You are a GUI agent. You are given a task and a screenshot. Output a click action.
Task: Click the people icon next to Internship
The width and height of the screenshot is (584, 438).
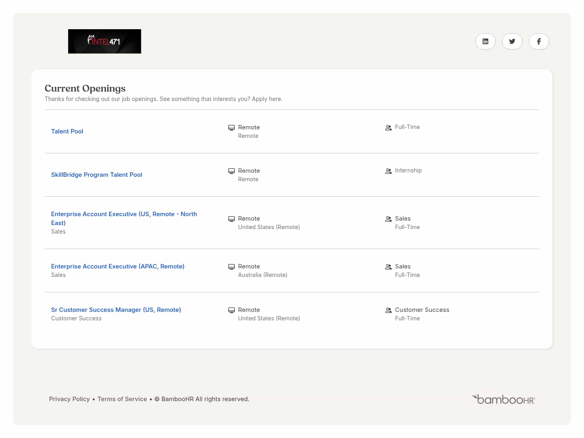(389, 171)
